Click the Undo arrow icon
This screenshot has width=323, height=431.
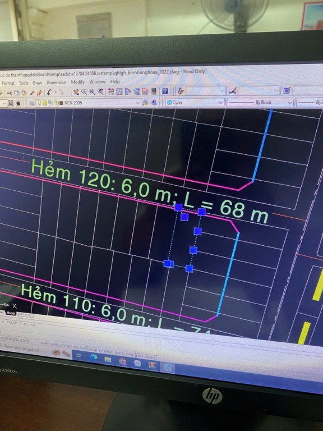pyautogui.click(x=49, y=93)
